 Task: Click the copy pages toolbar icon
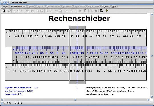[86, 11]
